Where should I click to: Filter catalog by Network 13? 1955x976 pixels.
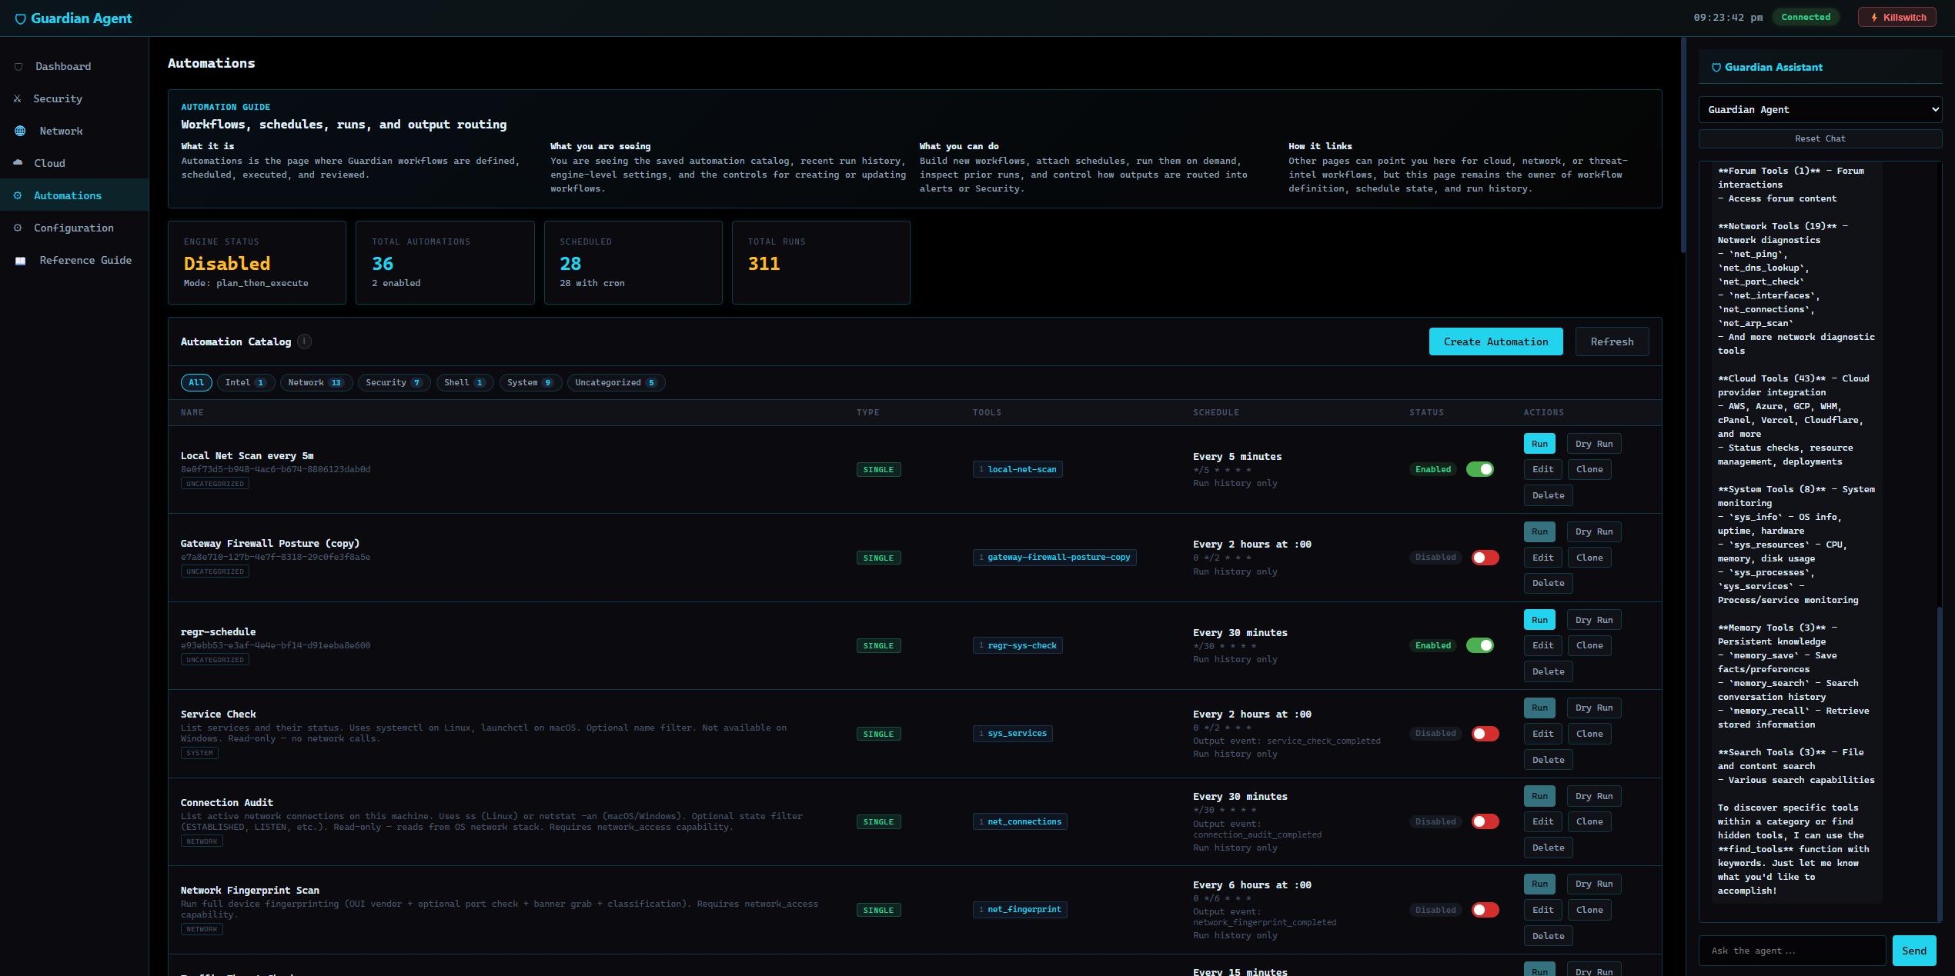click(316, 382)
